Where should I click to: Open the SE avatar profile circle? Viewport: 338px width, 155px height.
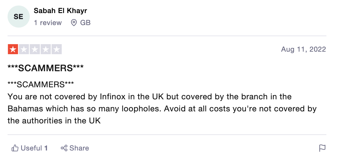coord(18,17)
